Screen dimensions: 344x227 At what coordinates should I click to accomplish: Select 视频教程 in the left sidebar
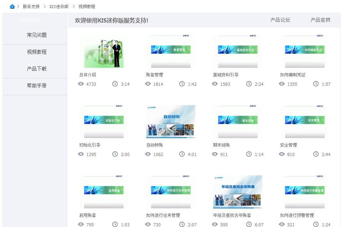point(37,52)
